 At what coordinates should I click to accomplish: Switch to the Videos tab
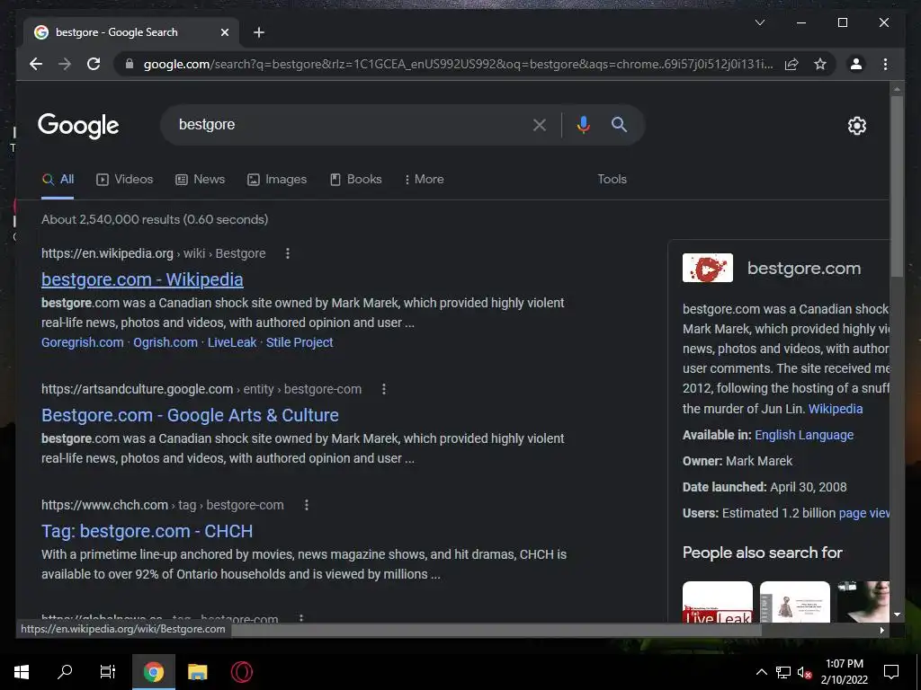pos(124,180)
